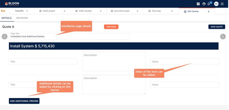This screenshot has width=229, height=110.
Task: Click the second row Description textarea
Action: point(114,85)
